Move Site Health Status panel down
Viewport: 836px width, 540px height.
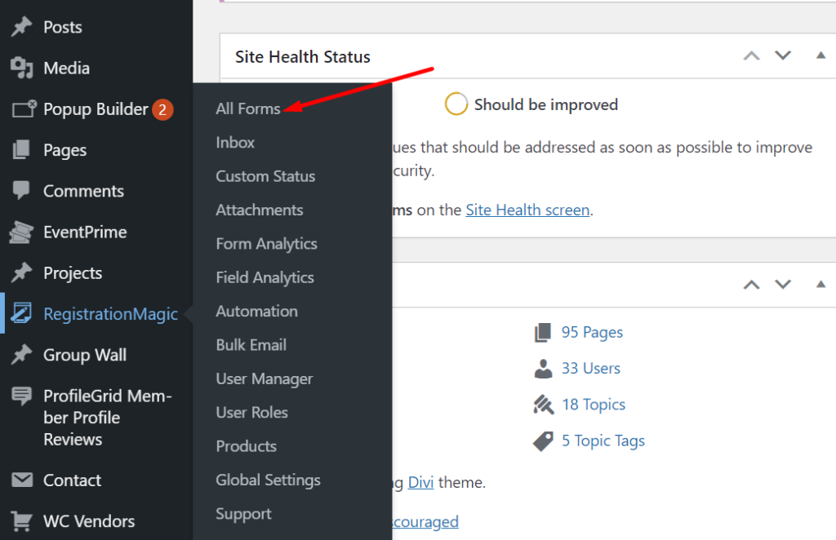pos(783,55)
